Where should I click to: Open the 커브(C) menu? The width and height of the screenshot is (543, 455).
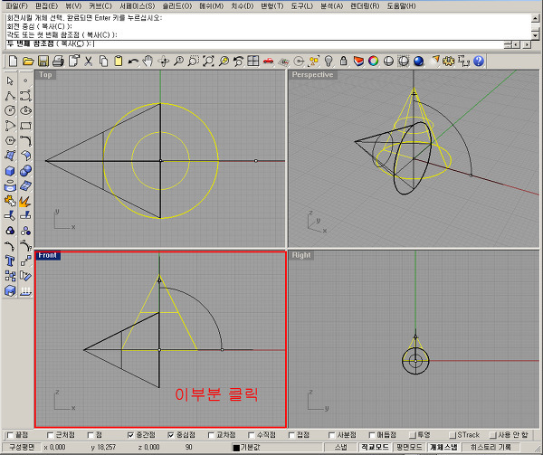[x=100, y=6]
